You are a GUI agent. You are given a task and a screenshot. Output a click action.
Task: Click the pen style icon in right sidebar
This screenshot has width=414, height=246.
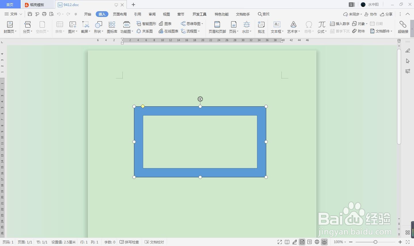coord(408,51)
